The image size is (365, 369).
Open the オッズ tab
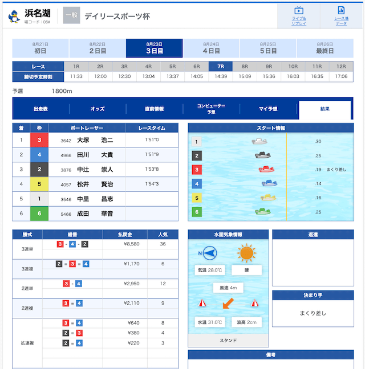point(98,109)
